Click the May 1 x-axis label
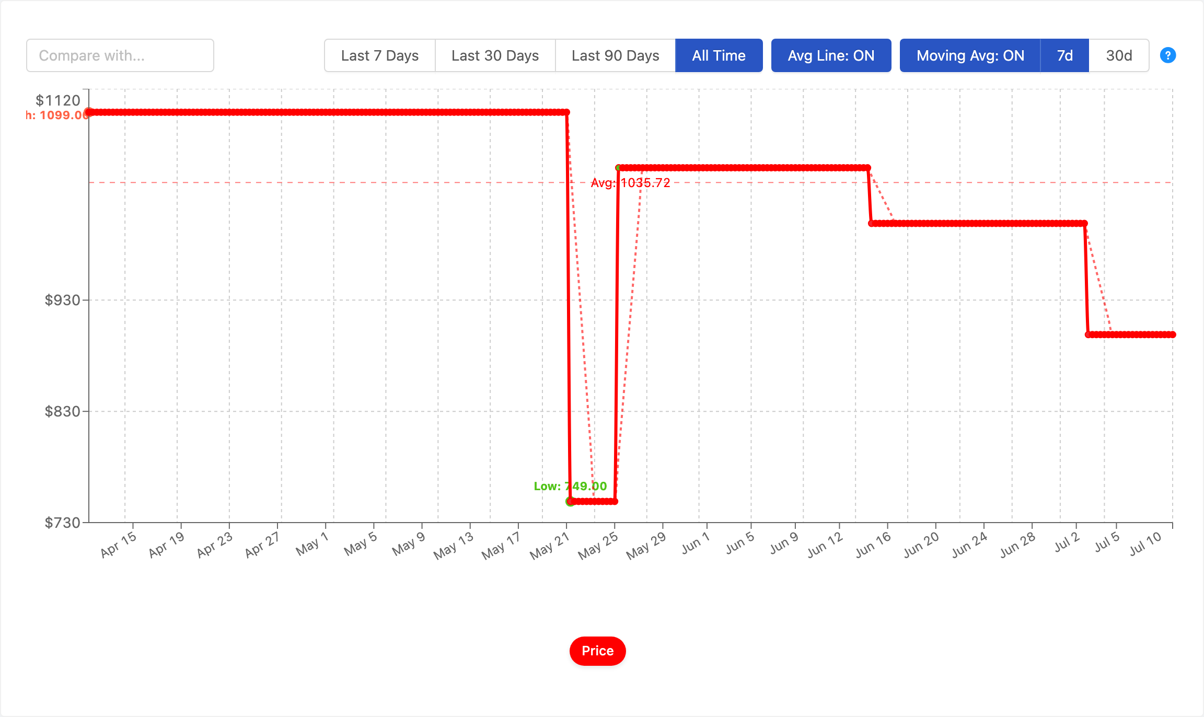1204x717 pixels. (x=312, y=543)
